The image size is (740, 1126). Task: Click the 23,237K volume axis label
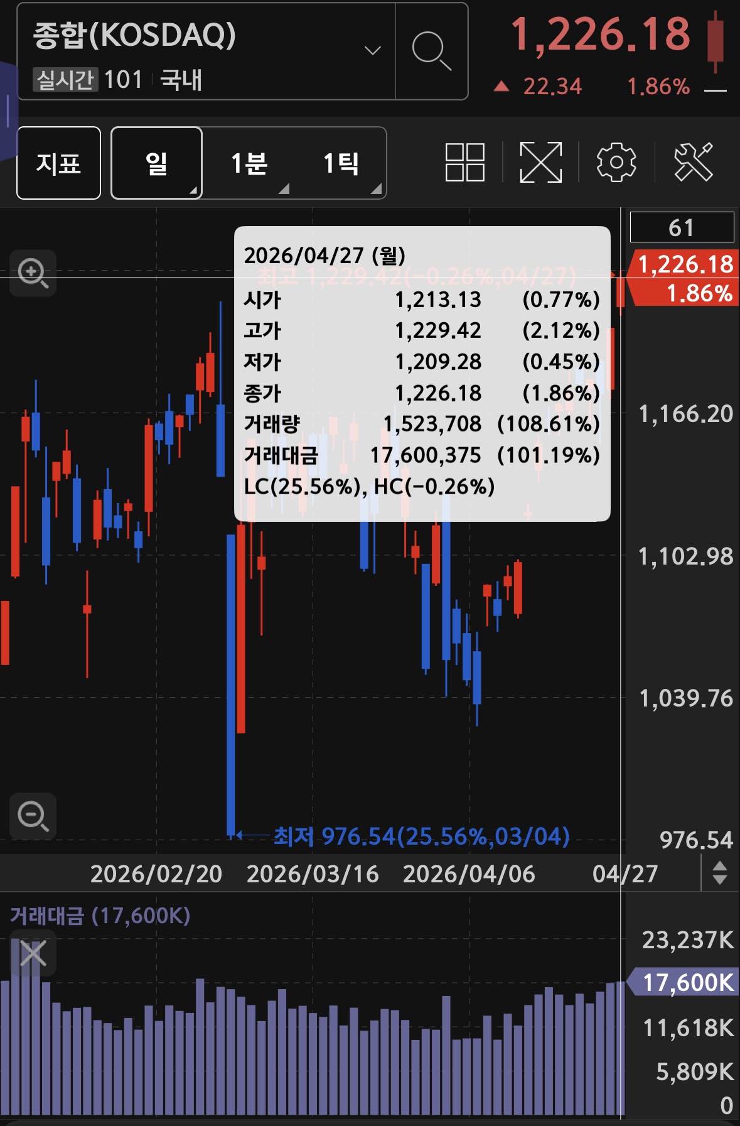tap(688, 940)
